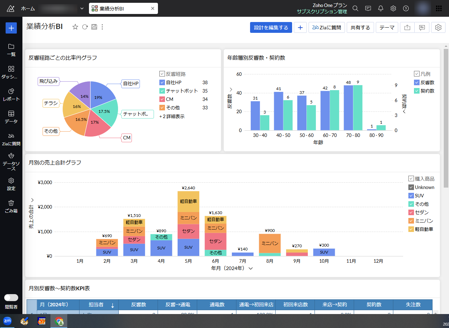The width and height of the screenshot is (449, 328).
Task: Open the データソース sidebar item
Action: [x=11, y=162]
